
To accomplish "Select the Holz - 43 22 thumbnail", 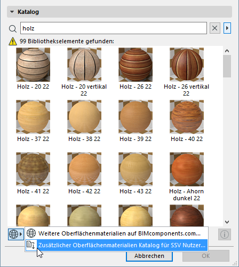I will pos(136,169).
